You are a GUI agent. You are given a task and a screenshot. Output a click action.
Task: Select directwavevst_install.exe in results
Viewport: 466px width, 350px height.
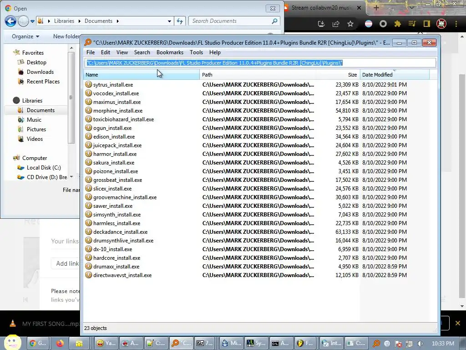(x=122, y=275)
